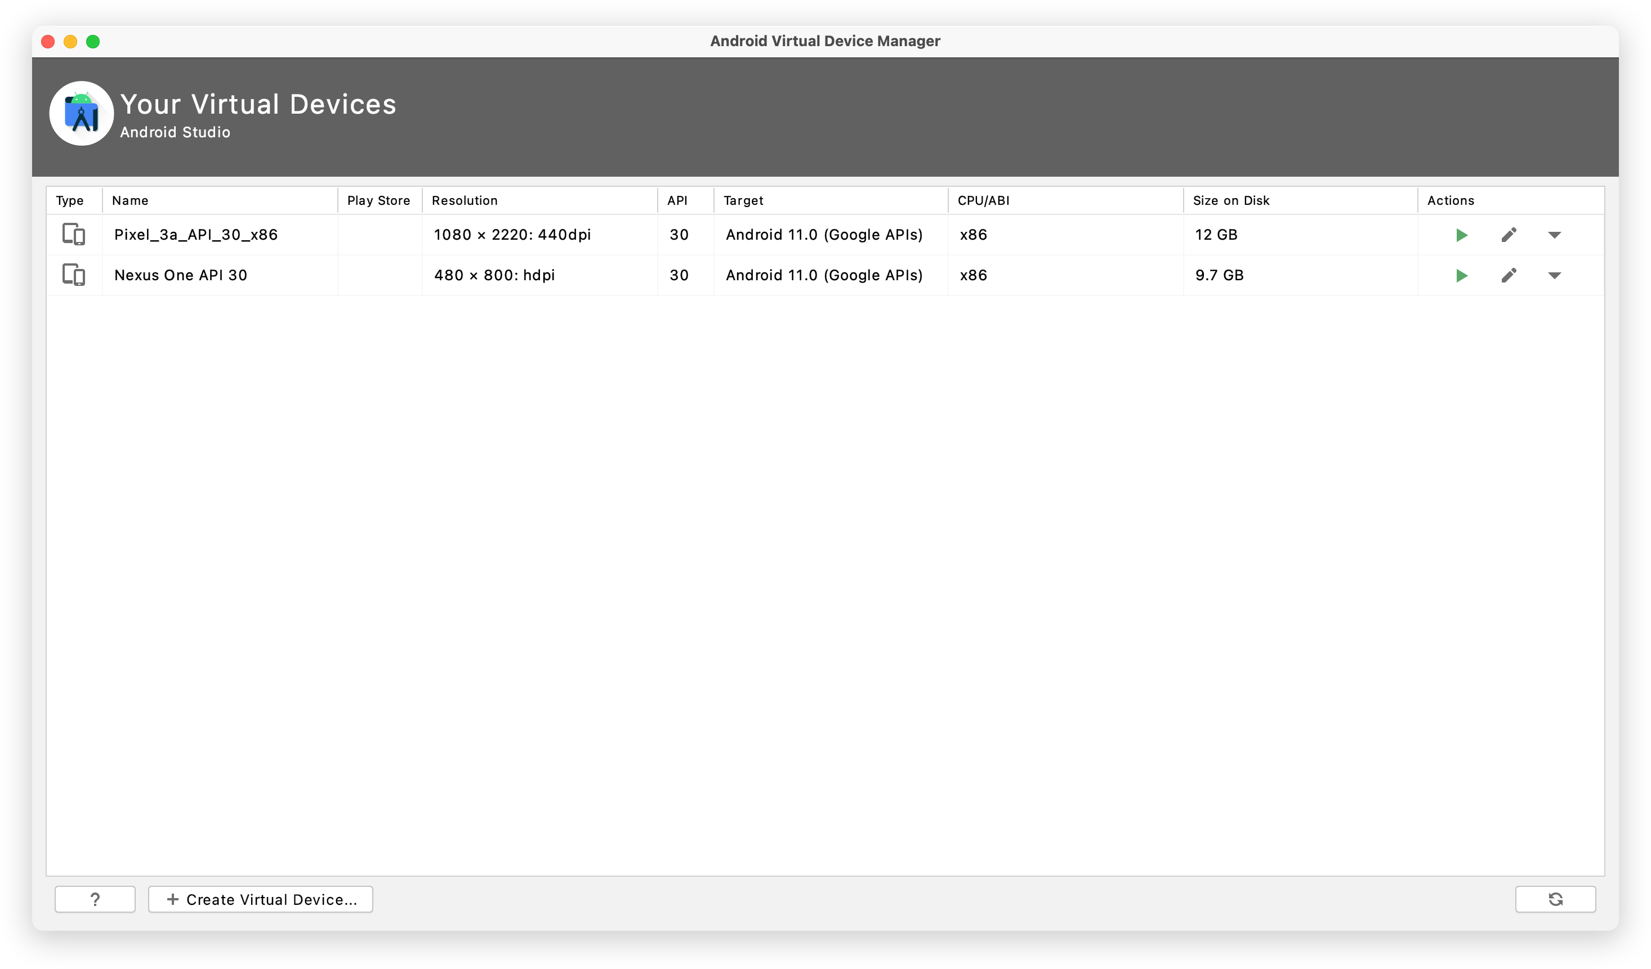Launch Nexus One API 30 emulator

1458,275
